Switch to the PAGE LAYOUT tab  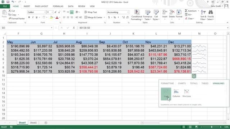click(x=42, y=6)
